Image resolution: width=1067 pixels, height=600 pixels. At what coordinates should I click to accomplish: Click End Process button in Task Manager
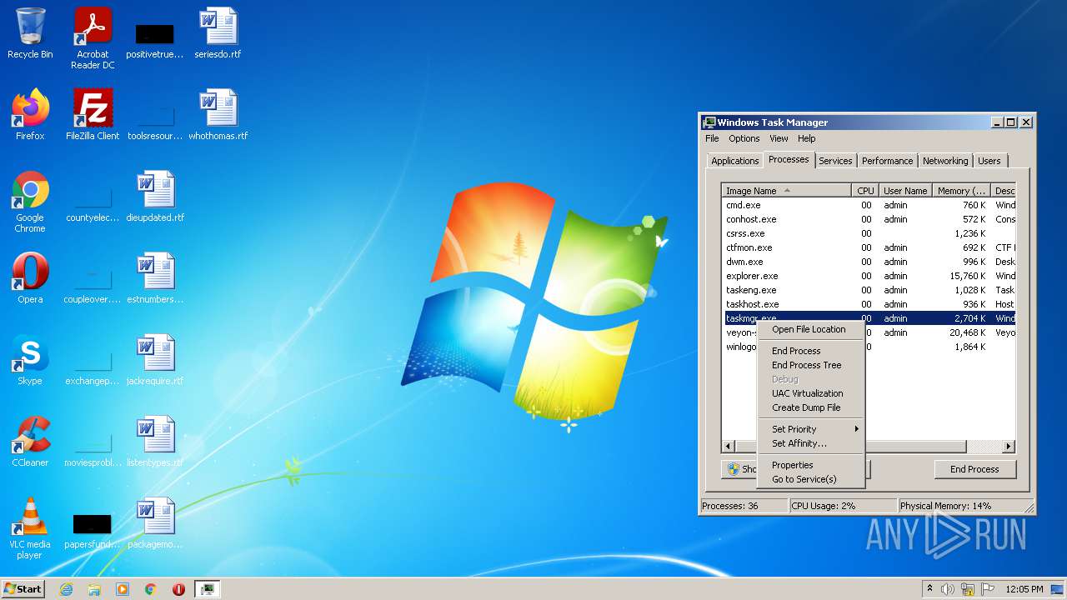coord(974,469)
